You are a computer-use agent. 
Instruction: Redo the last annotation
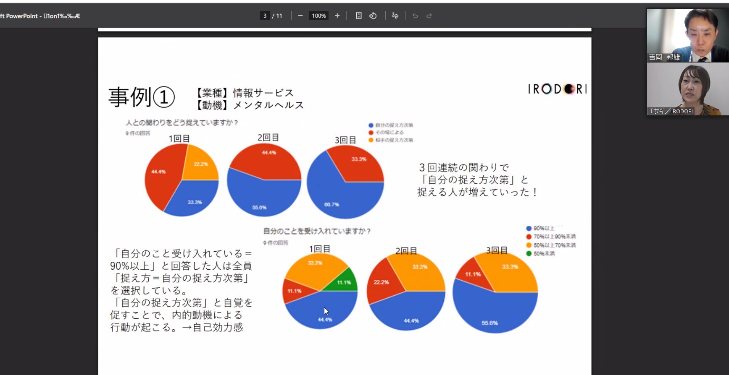pyautogui.click(x=429, y=16)
